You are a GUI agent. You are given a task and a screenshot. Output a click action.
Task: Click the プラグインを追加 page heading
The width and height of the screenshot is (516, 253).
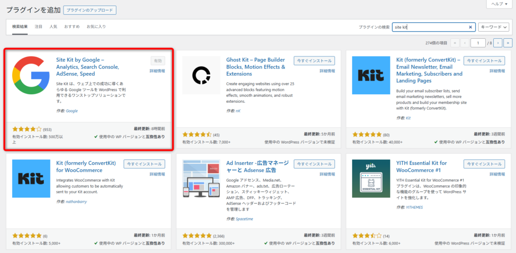coord(34,10)
